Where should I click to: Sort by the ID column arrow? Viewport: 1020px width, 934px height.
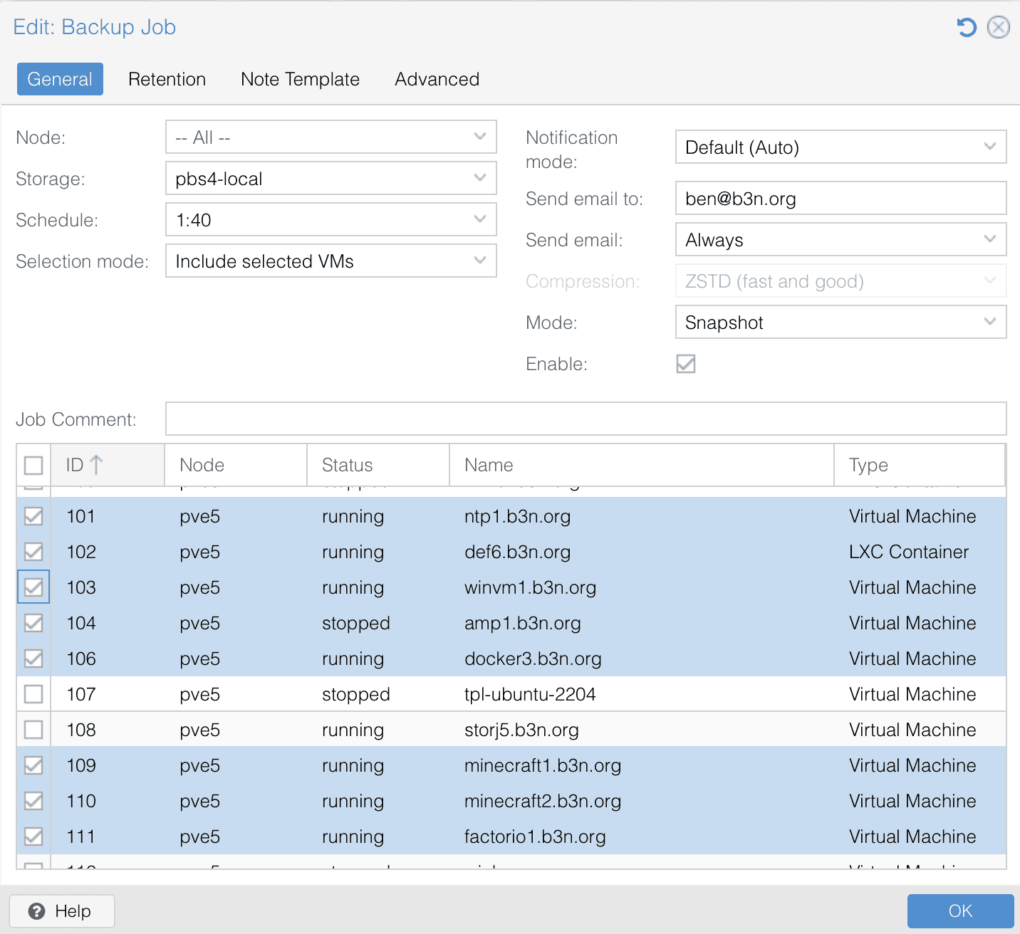pos(96,465)
